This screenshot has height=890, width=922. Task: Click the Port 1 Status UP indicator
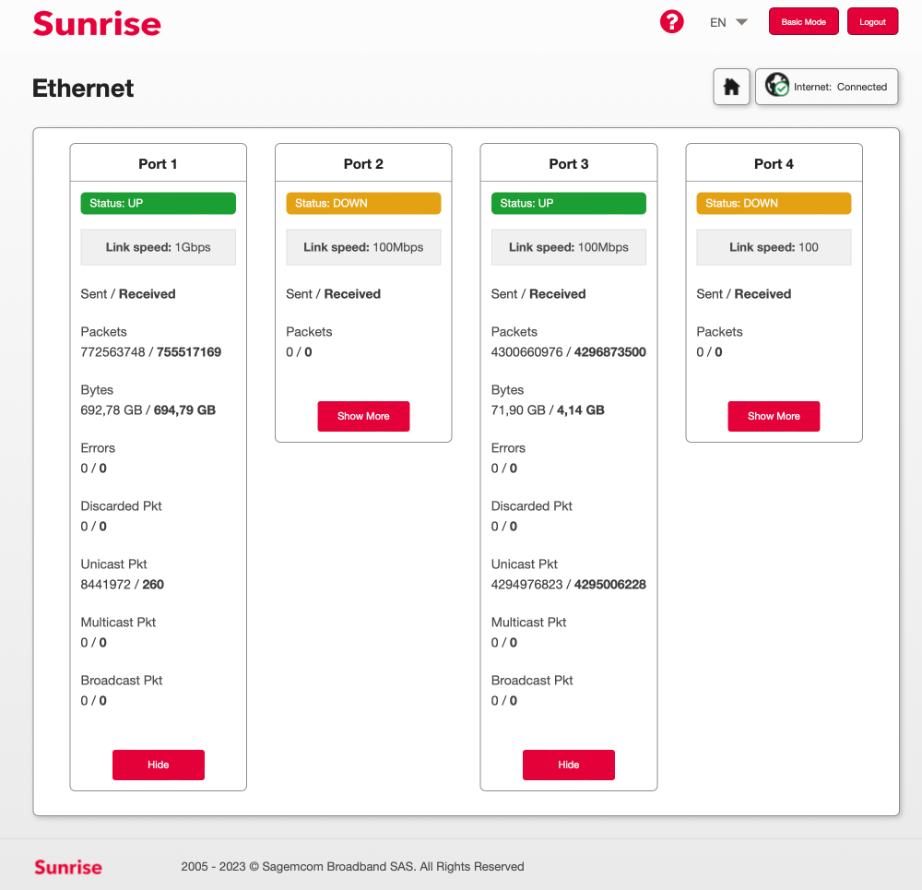[159, 203]
